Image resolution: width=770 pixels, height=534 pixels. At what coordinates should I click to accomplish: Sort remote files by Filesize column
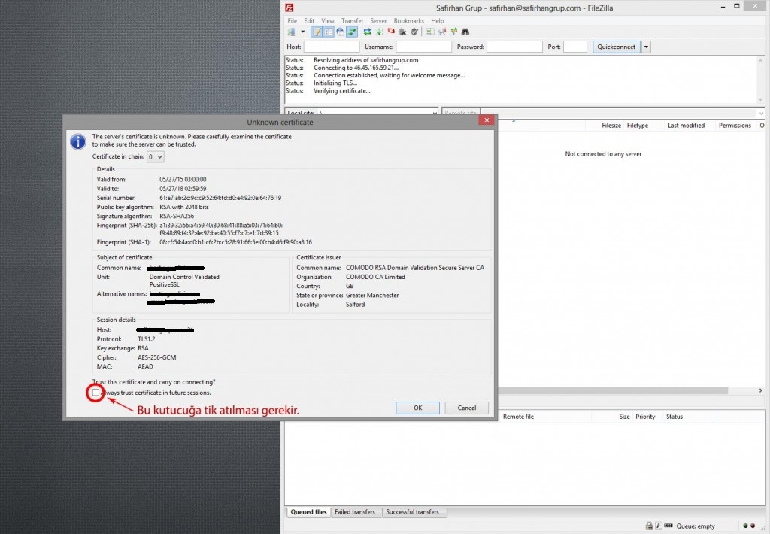point(611,126)
